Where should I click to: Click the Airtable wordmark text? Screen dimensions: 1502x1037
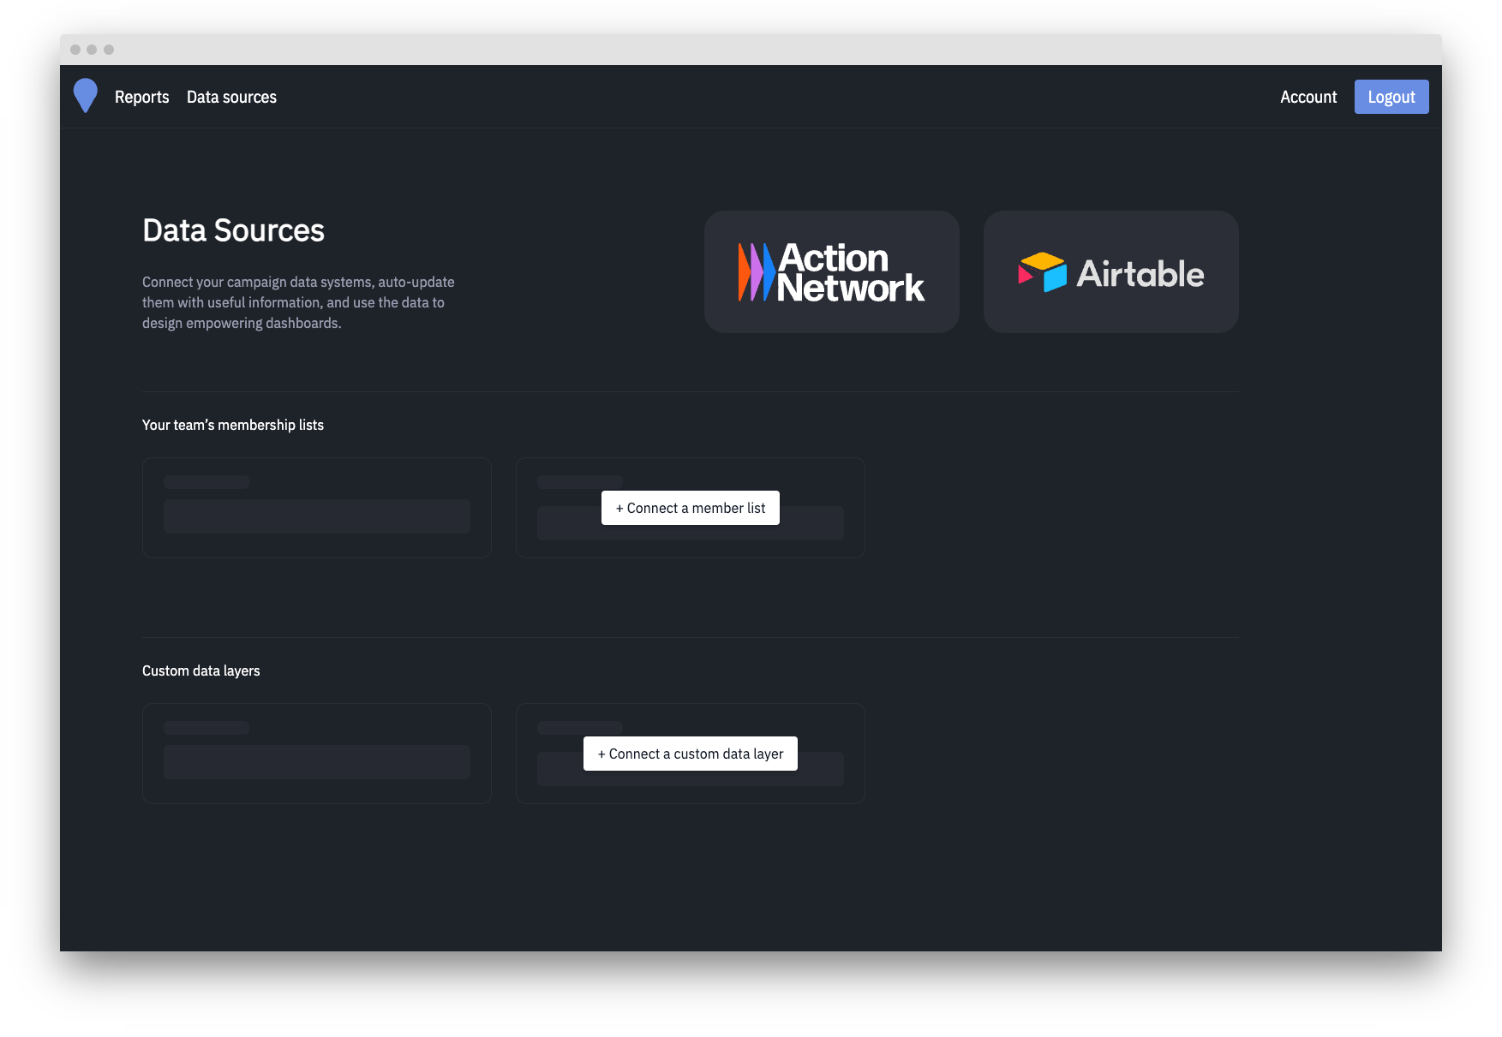click(1140, 274)
